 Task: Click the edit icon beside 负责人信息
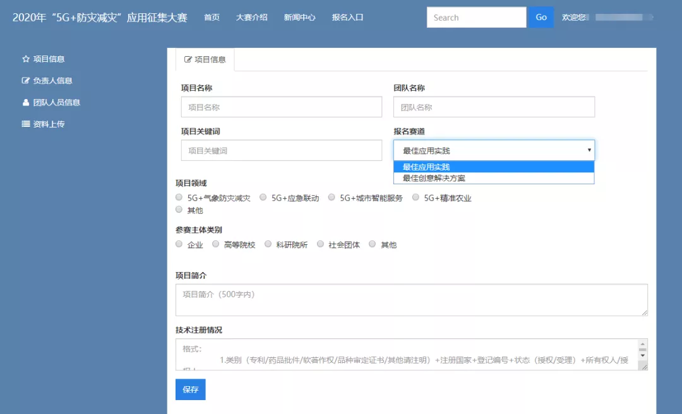click(x=26, y=80)
